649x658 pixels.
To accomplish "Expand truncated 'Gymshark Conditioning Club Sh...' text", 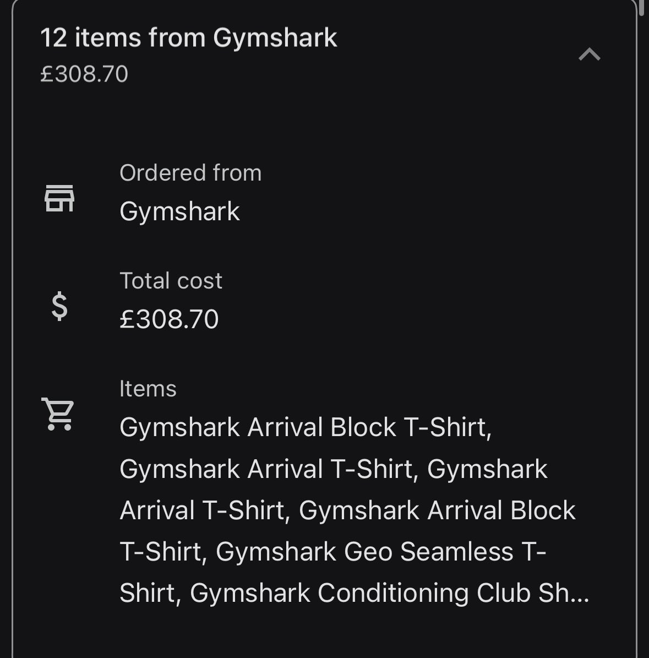I will (389, 593).
